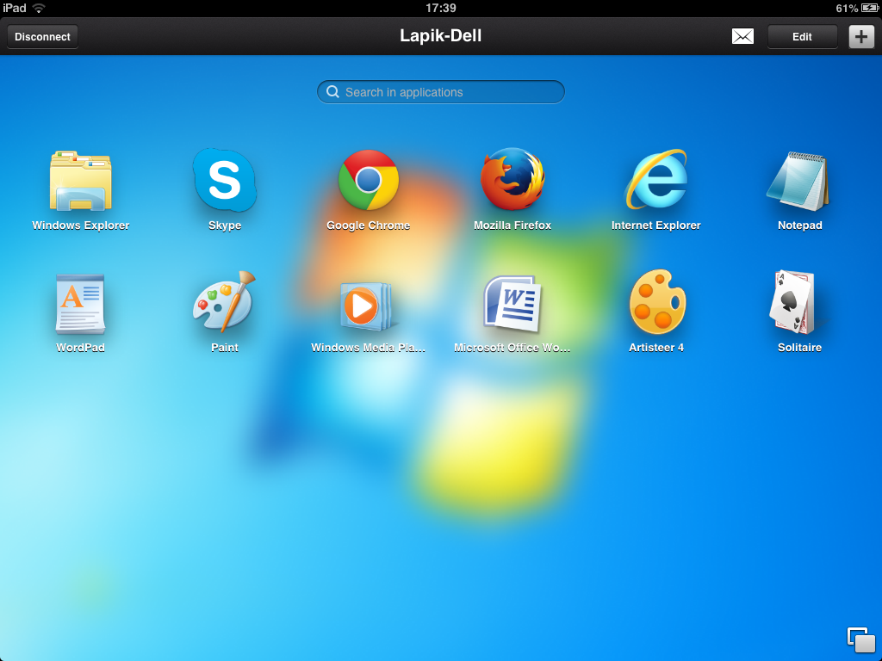
Task: Launch Skype from the app grid
Action: tap(225, 182)
